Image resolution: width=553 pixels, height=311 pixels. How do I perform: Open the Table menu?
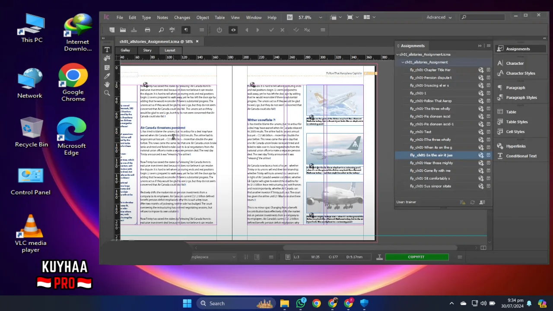pos(219,17)
